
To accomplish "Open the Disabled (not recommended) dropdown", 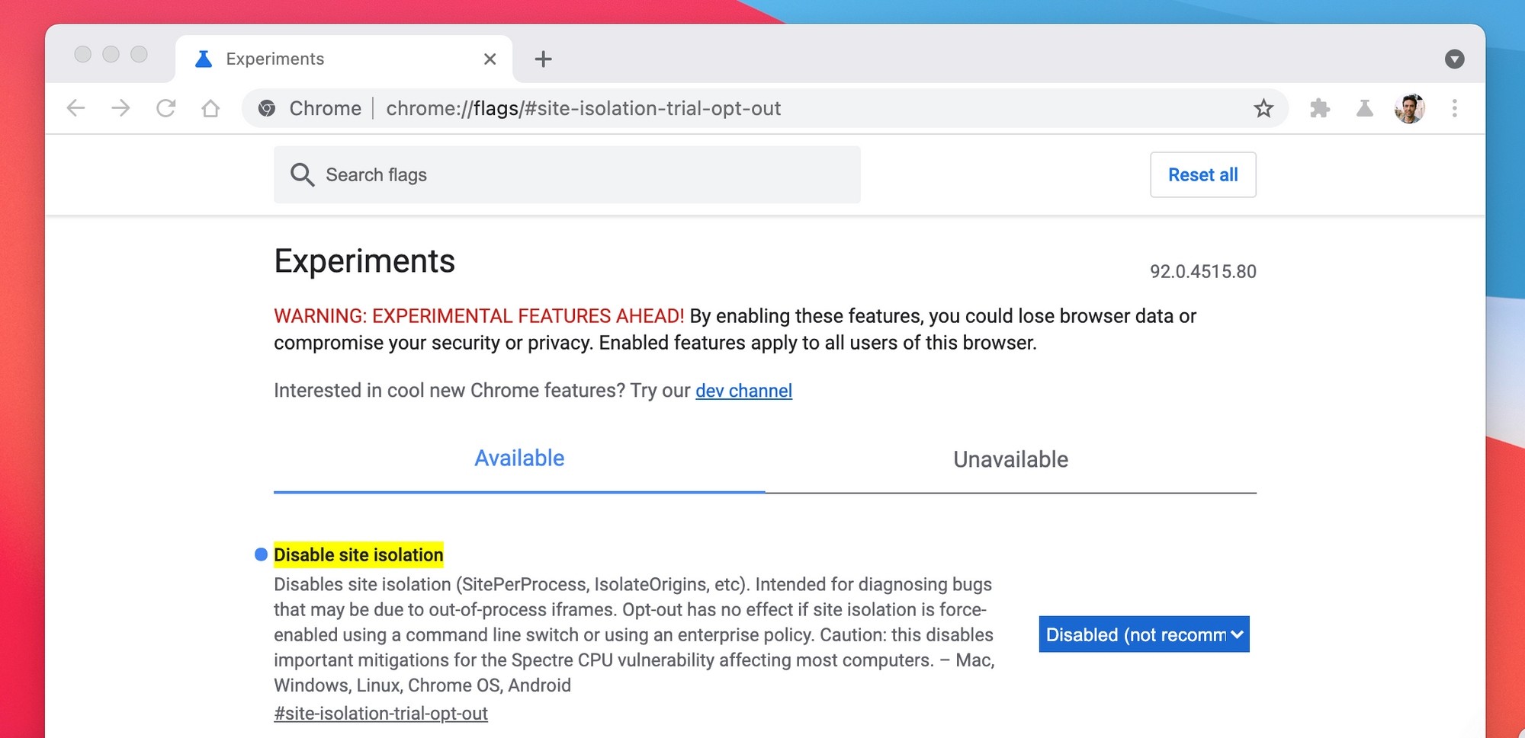I will [1144, 634].
